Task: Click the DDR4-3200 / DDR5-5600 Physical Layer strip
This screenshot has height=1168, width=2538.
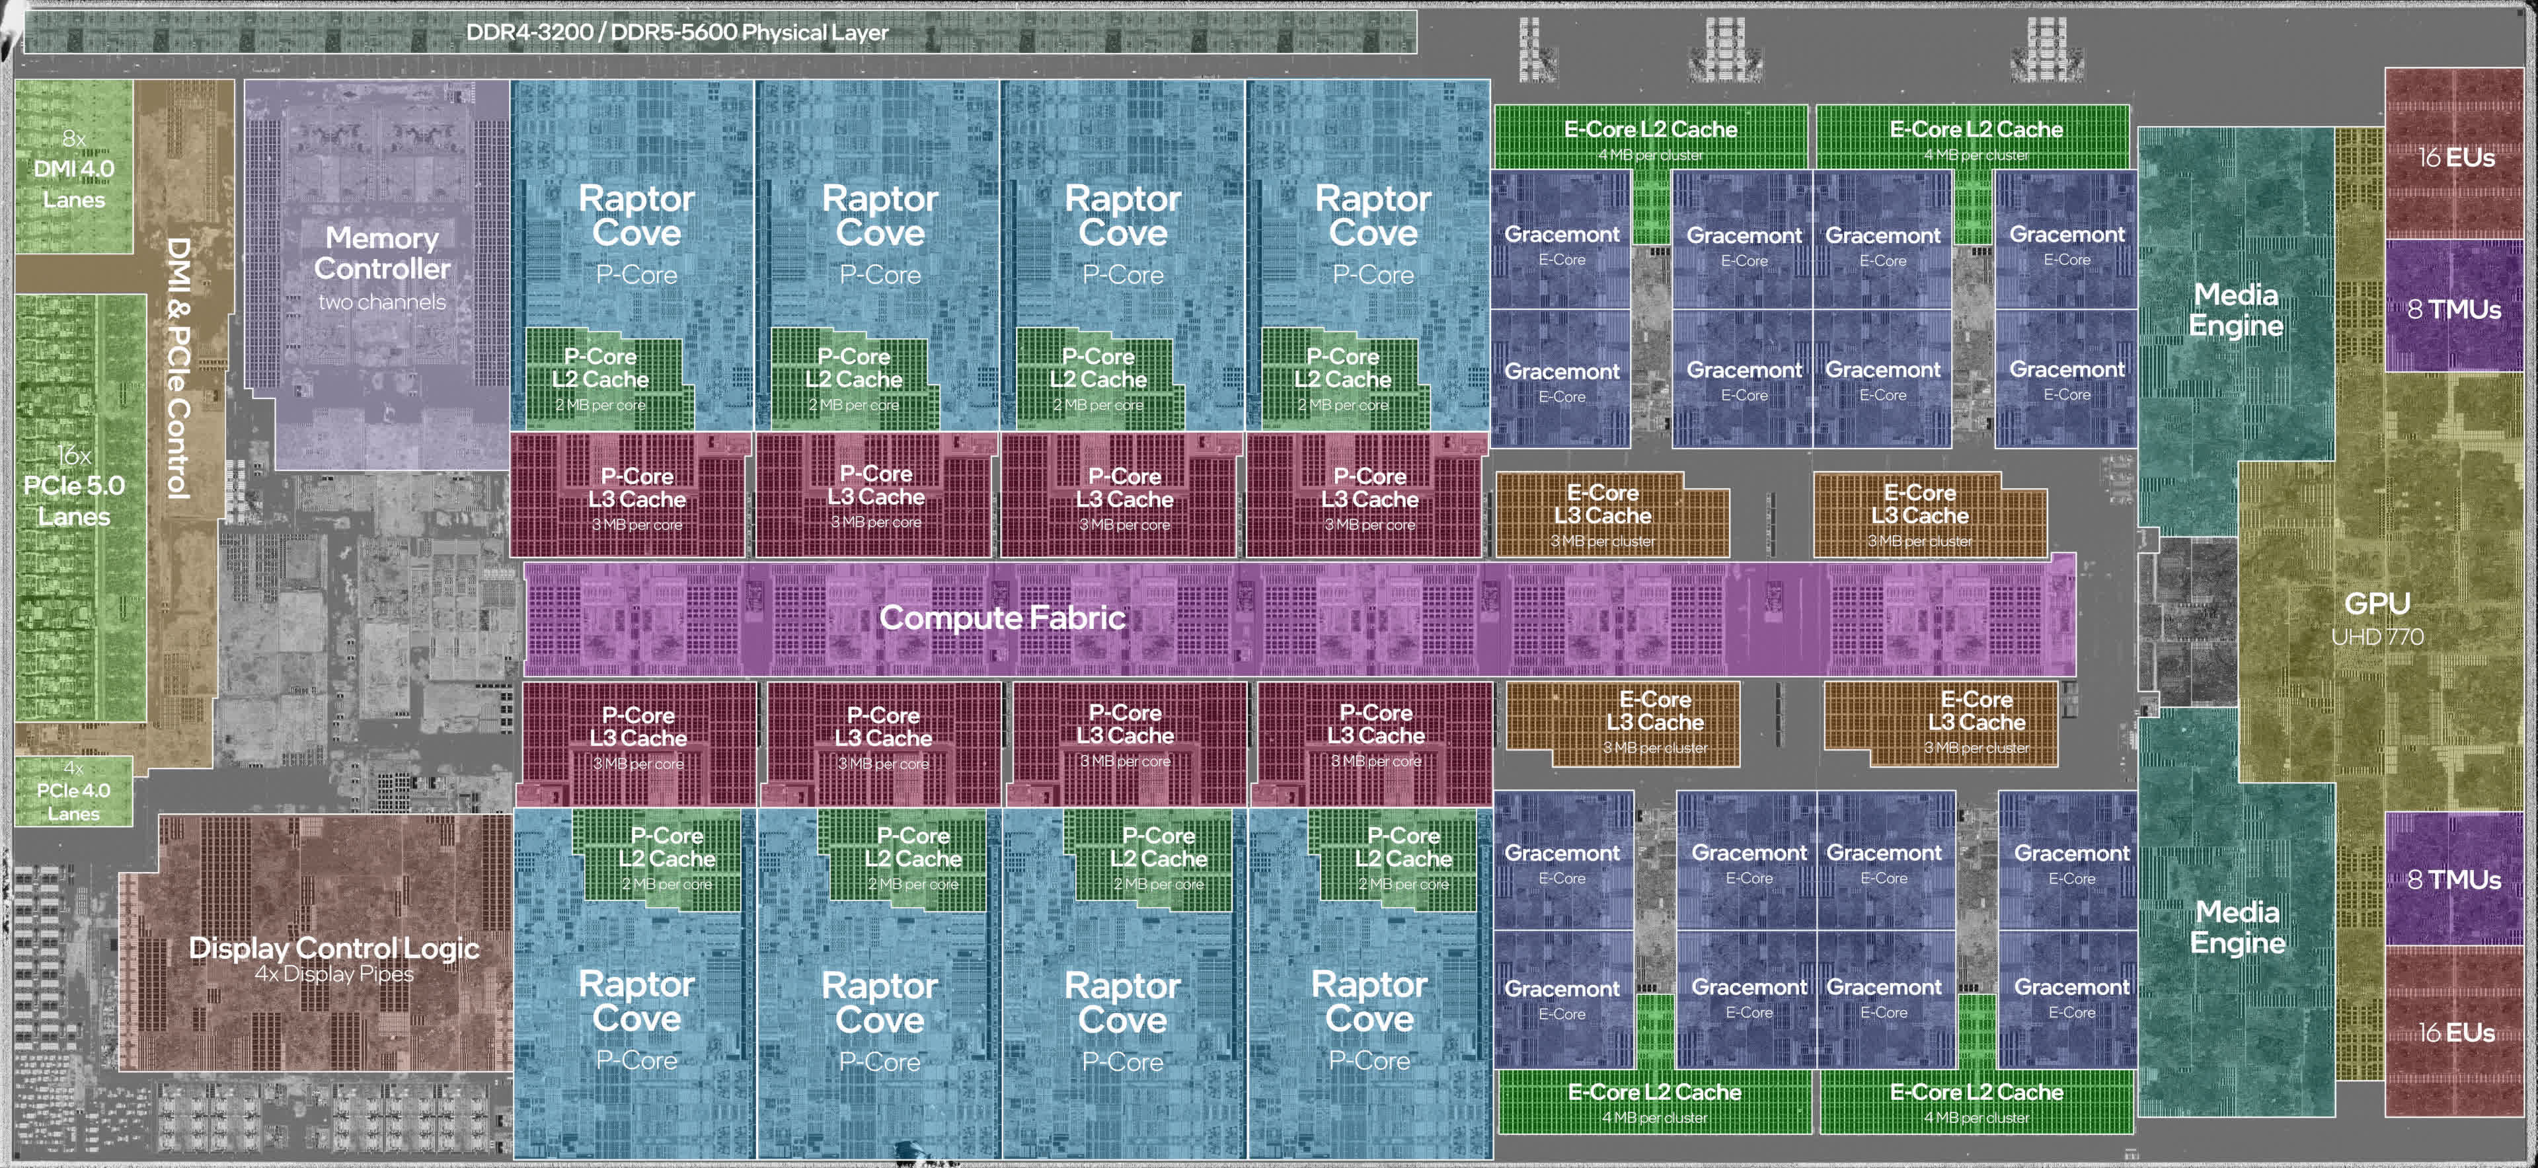Action: tap(678, 32)
